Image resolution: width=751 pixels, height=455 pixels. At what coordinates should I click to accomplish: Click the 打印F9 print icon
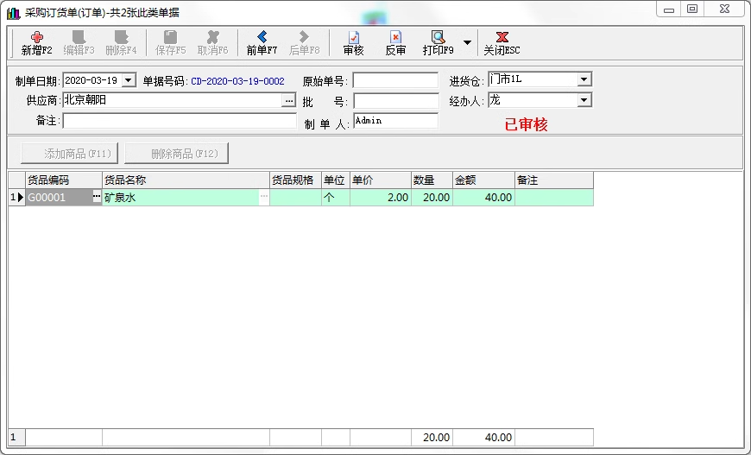click(438, 37)
